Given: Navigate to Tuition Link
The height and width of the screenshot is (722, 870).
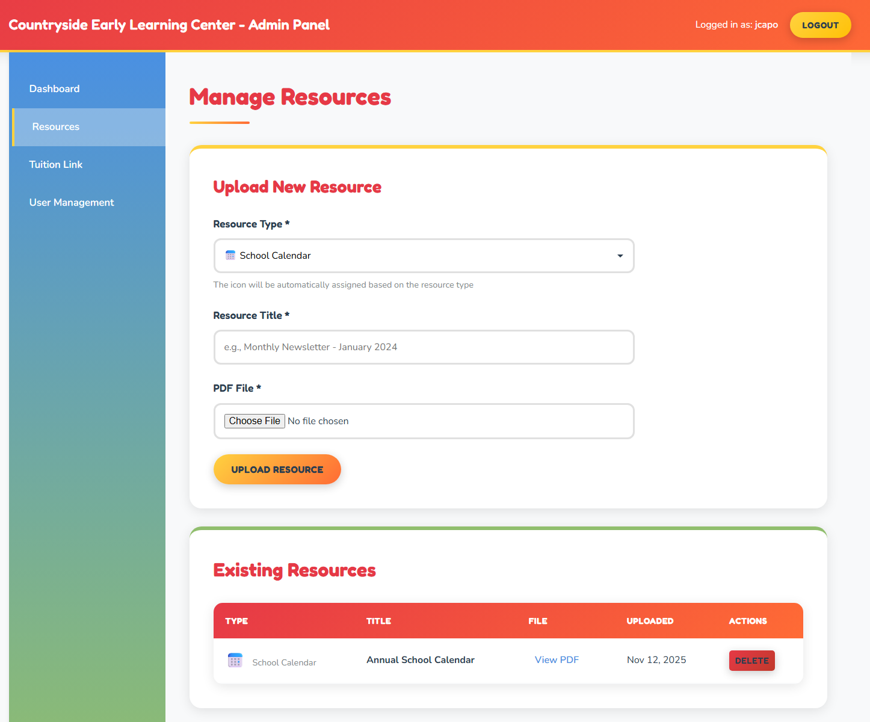Looking at the screenshot, I should tap(55, 164).
